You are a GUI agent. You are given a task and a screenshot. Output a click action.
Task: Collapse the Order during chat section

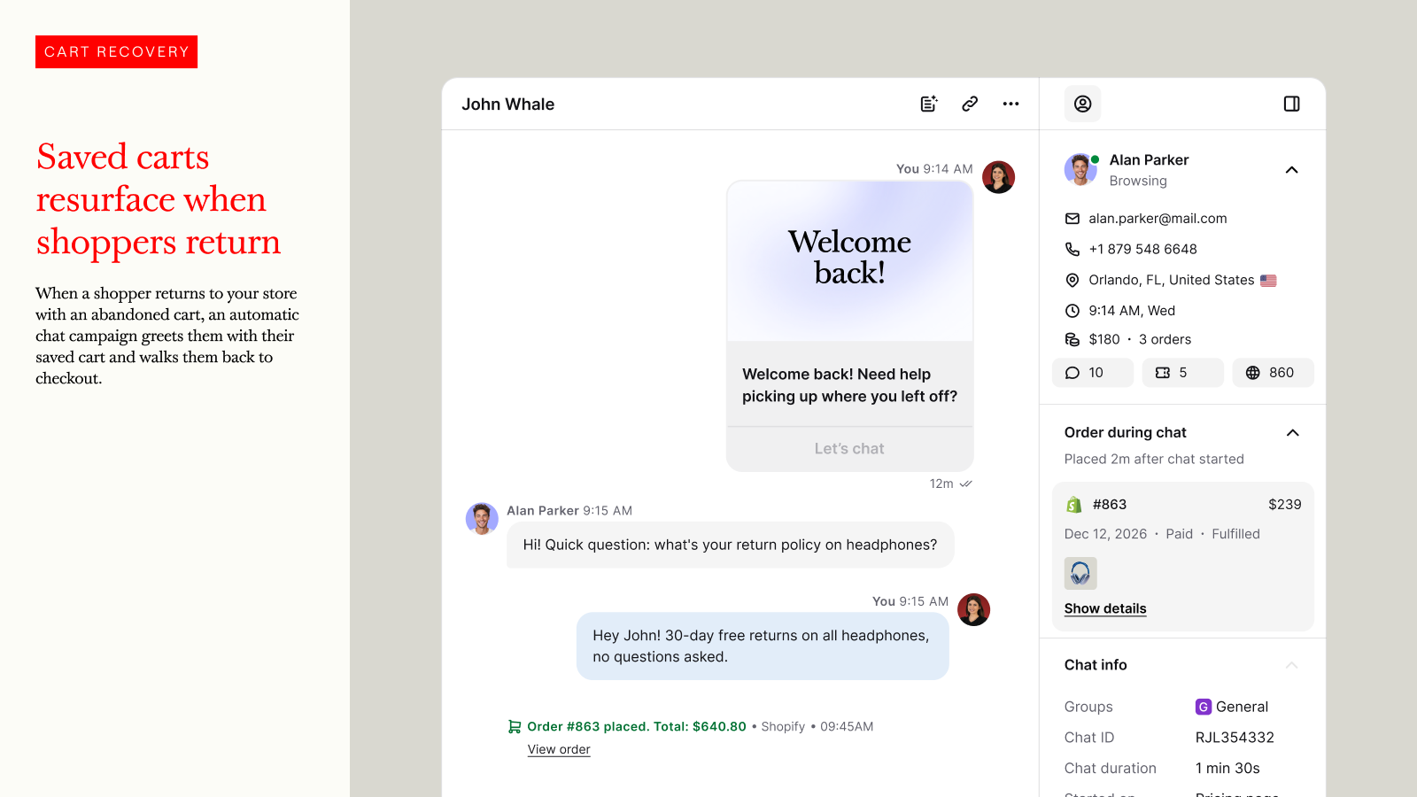coord(1292,433)
